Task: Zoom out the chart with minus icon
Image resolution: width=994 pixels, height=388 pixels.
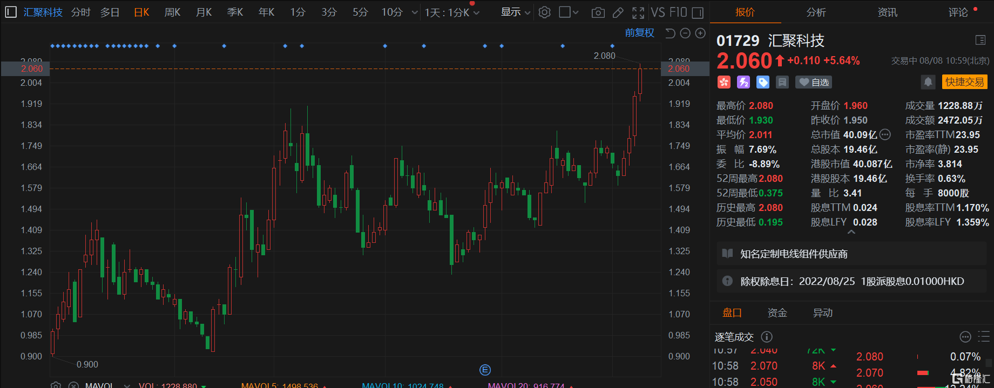Action: (685, 33)
